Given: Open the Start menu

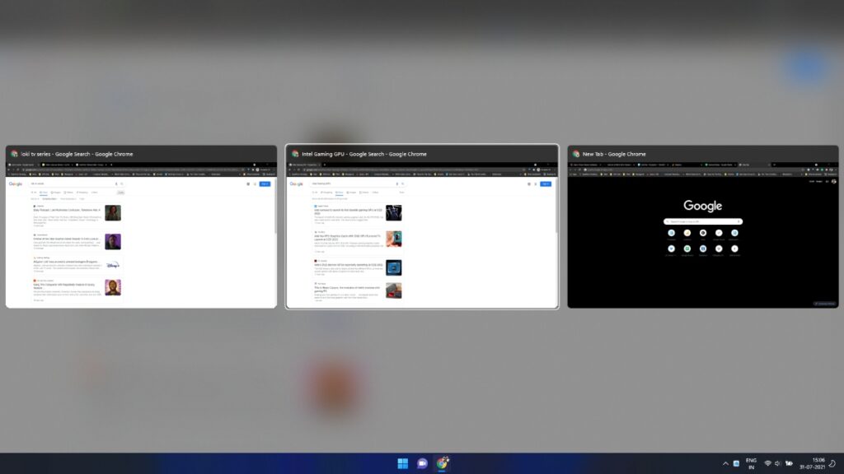Looking at the screenshot, I should (x=401, y=463).
